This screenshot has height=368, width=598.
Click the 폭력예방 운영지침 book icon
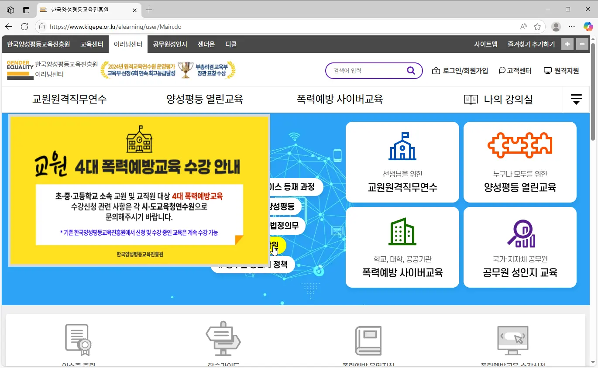(x=368, y=340)
